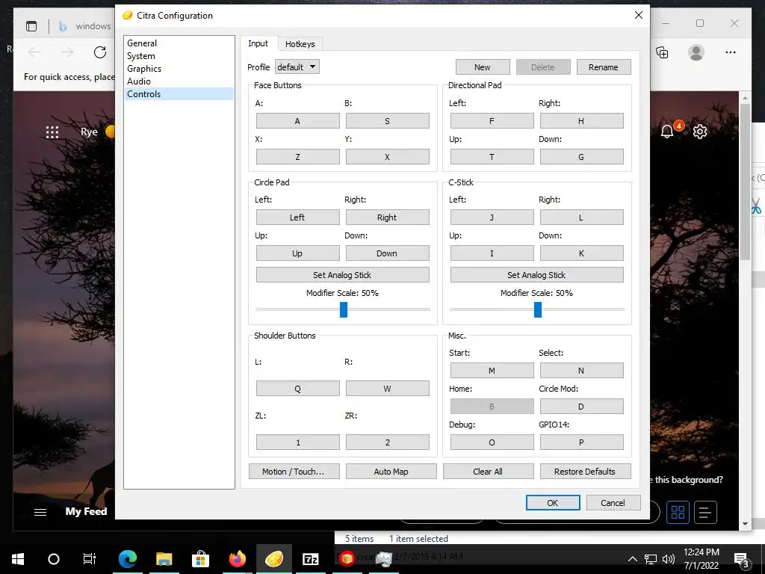765x574 pixels.
Task: Click Edge refresh button
Action: [100, 52]
